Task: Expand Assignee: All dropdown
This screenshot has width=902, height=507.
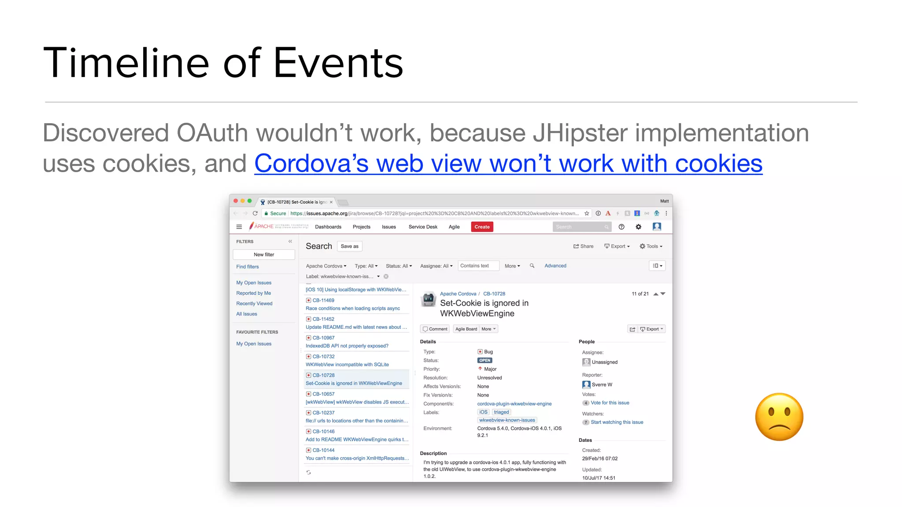Action: pyautogui.click(x=436, y=266)
